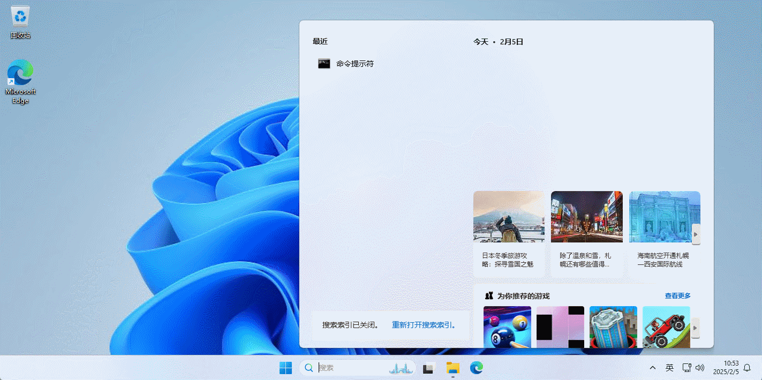This screenshot has width=762, height=380.
Task: Click 重新打开搜索索引 link
Action: (x=423, y=325)
